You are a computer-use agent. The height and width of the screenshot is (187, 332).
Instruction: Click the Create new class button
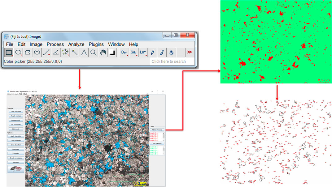(16, 158)
